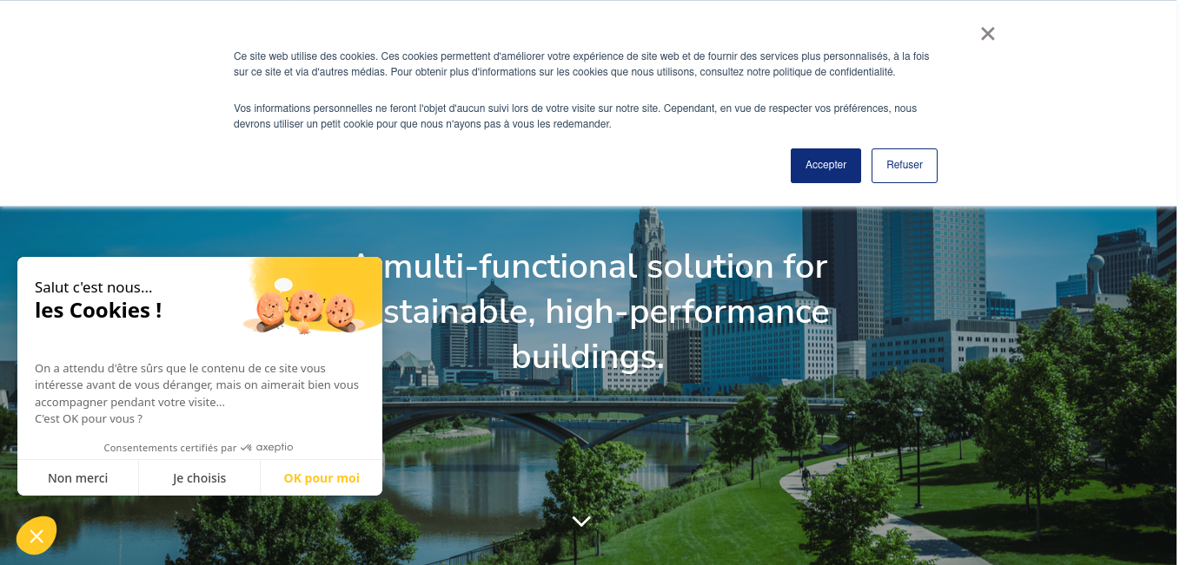Click the "Consentements certifiés par" text
The image size is (1187, 565).
pyautogui.click(x=170, y=448)
